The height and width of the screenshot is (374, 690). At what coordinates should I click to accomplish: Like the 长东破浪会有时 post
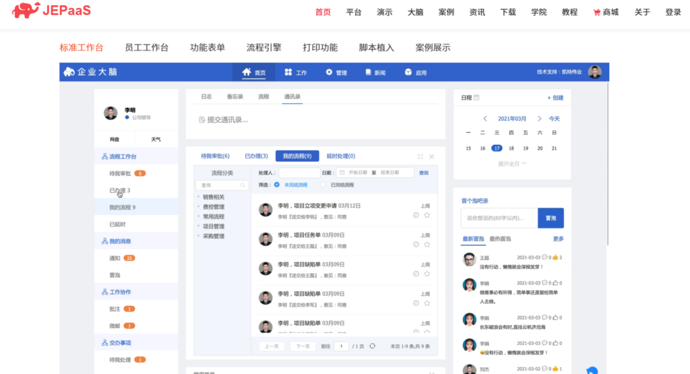pyautogui.click(x=555, y=317)
